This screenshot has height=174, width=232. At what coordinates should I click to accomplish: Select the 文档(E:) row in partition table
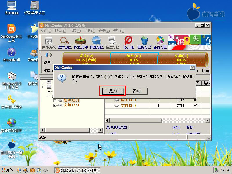pos(157,106)
